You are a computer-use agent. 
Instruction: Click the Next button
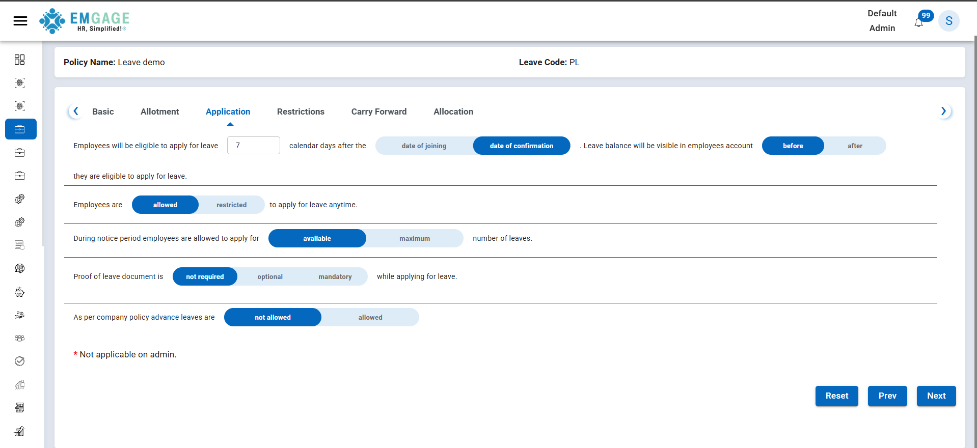(x=936, y=396)
